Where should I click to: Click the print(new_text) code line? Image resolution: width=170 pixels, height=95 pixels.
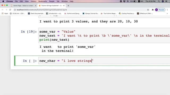(54, 40)
